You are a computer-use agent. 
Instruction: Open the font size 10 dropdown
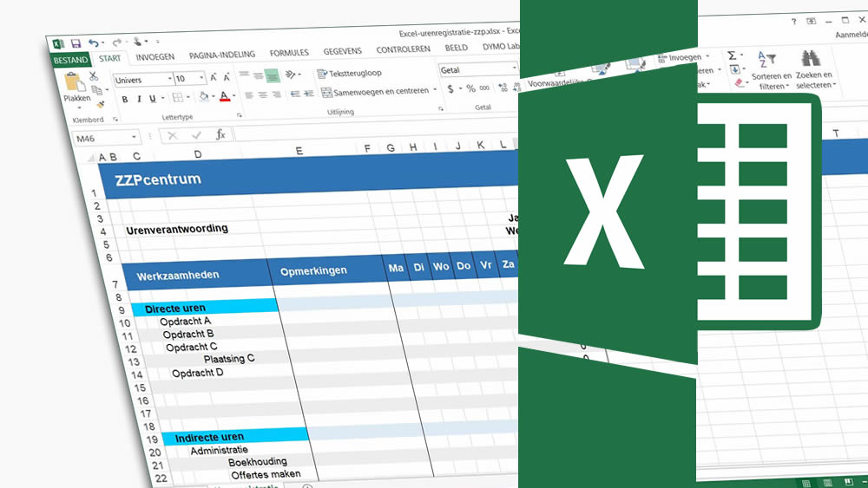coord(201,78)
